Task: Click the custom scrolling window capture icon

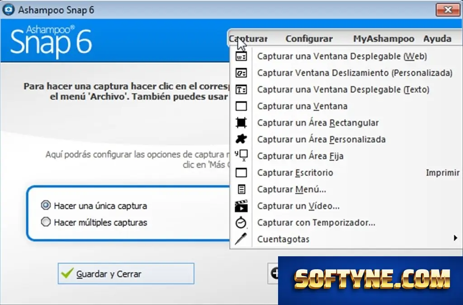Action: point(241,73)
